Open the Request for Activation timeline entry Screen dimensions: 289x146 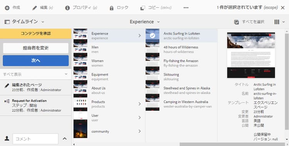35,106
